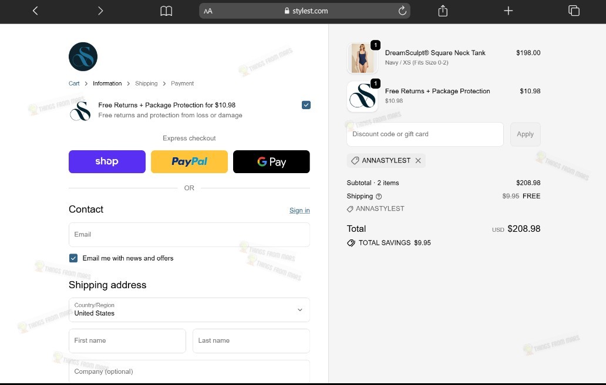The image size is (606, 385).
Task: Click the Navy / XS variant text
Action: point(417,63)
